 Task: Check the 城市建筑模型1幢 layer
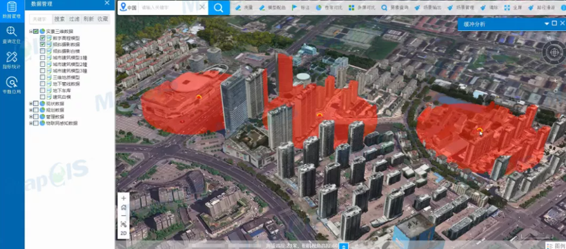[x=43, y=58]
